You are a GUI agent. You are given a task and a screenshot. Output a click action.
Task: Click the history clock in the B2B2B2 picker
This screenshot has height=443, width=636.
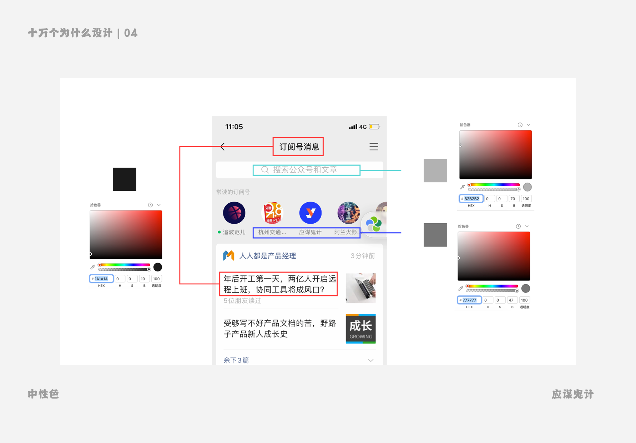[x=520, y=125]
